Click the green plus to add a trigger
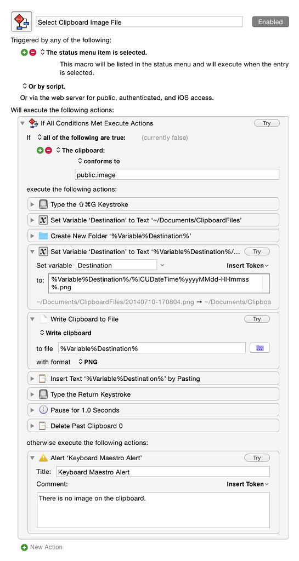Viewport: 299px width, 561px height. [24, 53]
